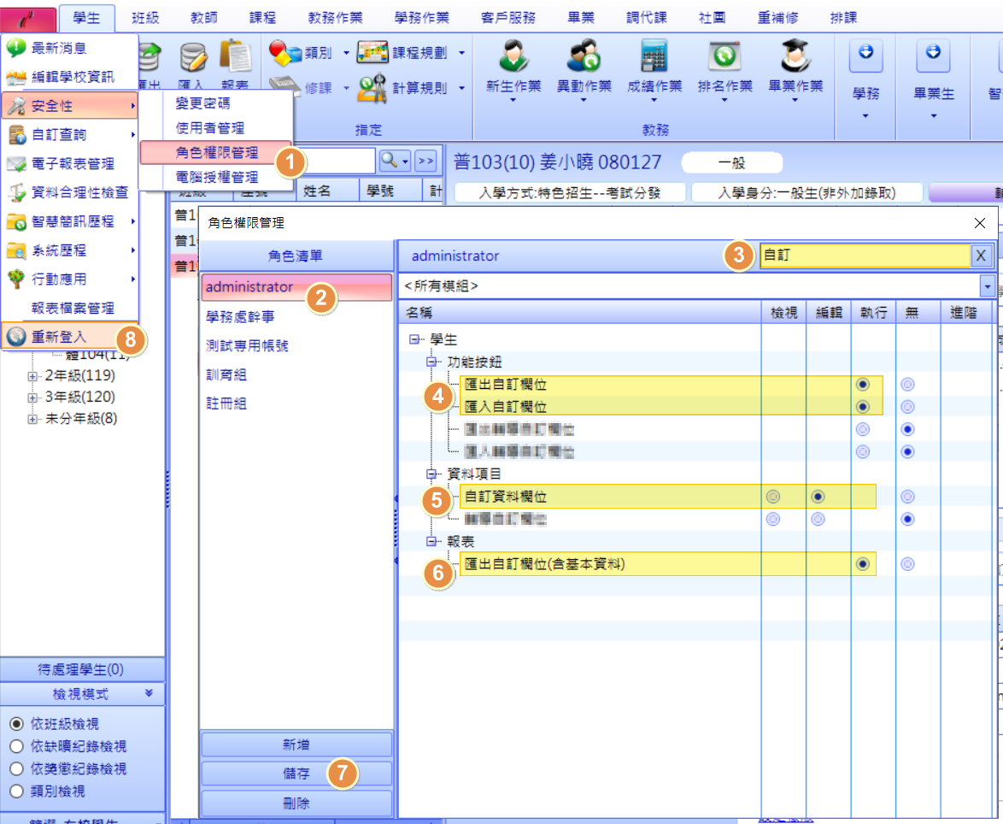This screenshot has height=824, width=1003.
Task: Open the <所有模組> module dropdown
Action: click(988, 286)
